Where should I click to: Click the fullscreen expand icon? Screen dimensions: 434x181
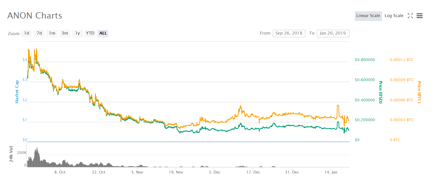410,16
